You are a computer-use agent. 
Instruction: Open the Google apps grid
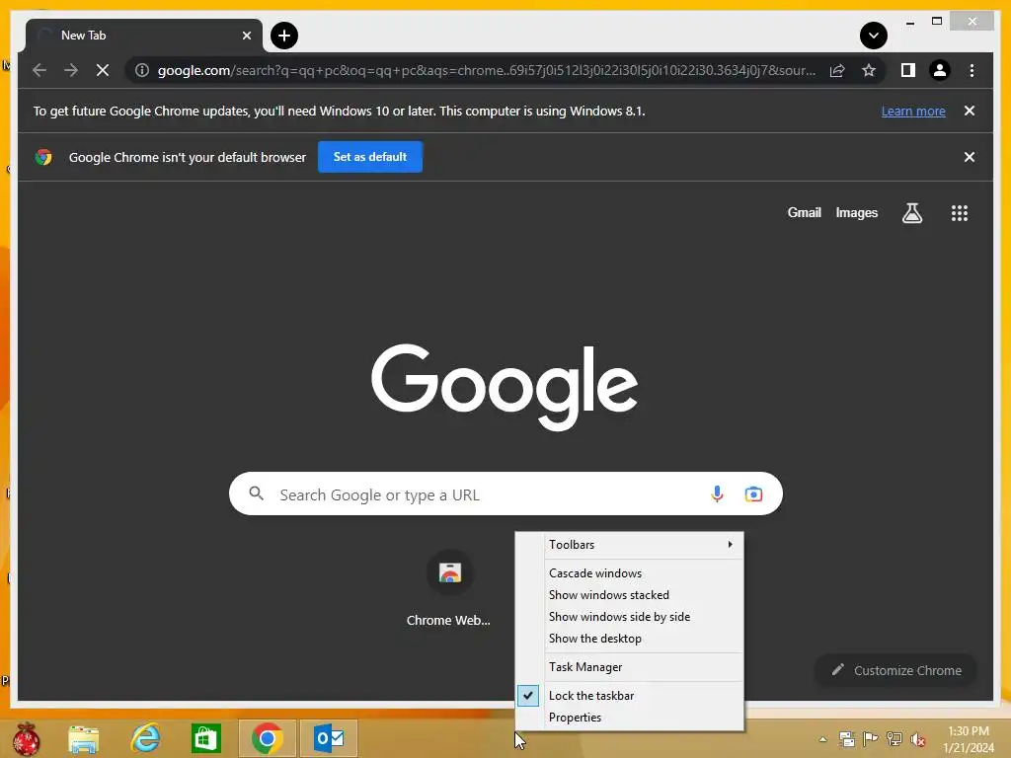(x=960, y=213)
